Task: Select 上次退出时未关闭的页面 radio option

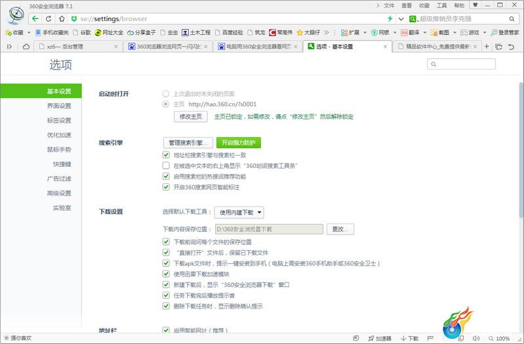Action: point(166,94)
